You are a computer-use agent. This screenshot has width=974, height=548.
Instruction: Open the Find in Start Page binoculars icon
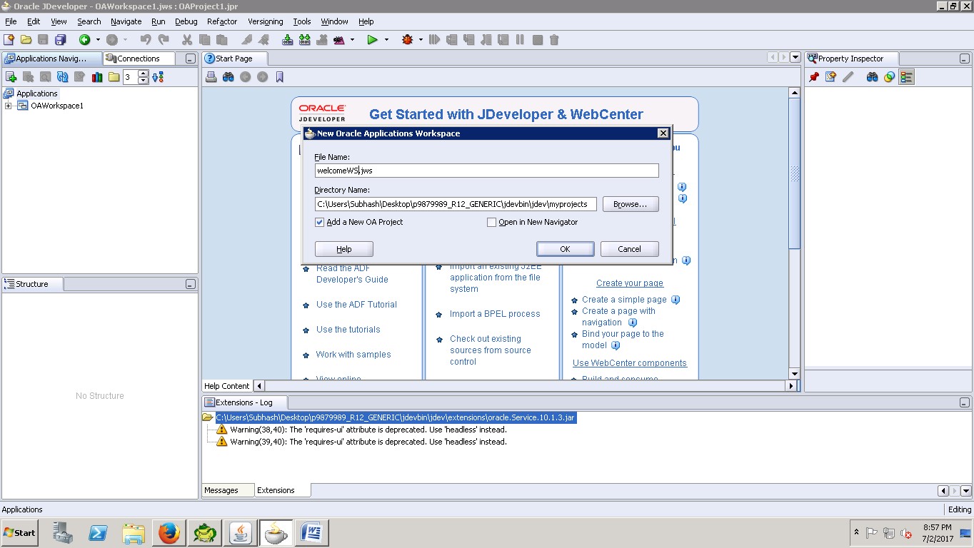coord(228,76)
